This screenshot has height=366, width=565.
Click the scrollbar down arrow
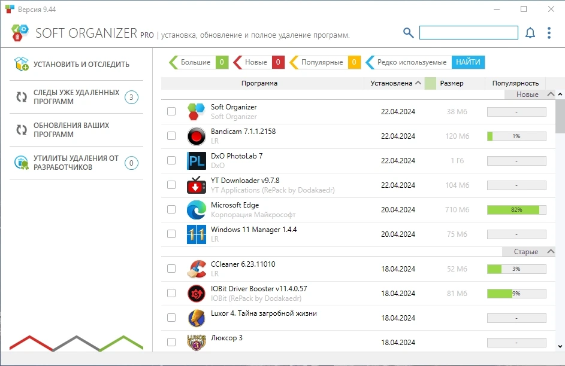[560, 346]
